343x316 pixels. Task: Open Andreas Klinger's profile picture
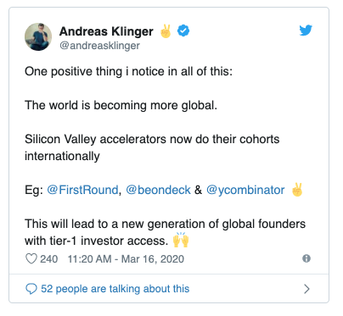(38, 37)
